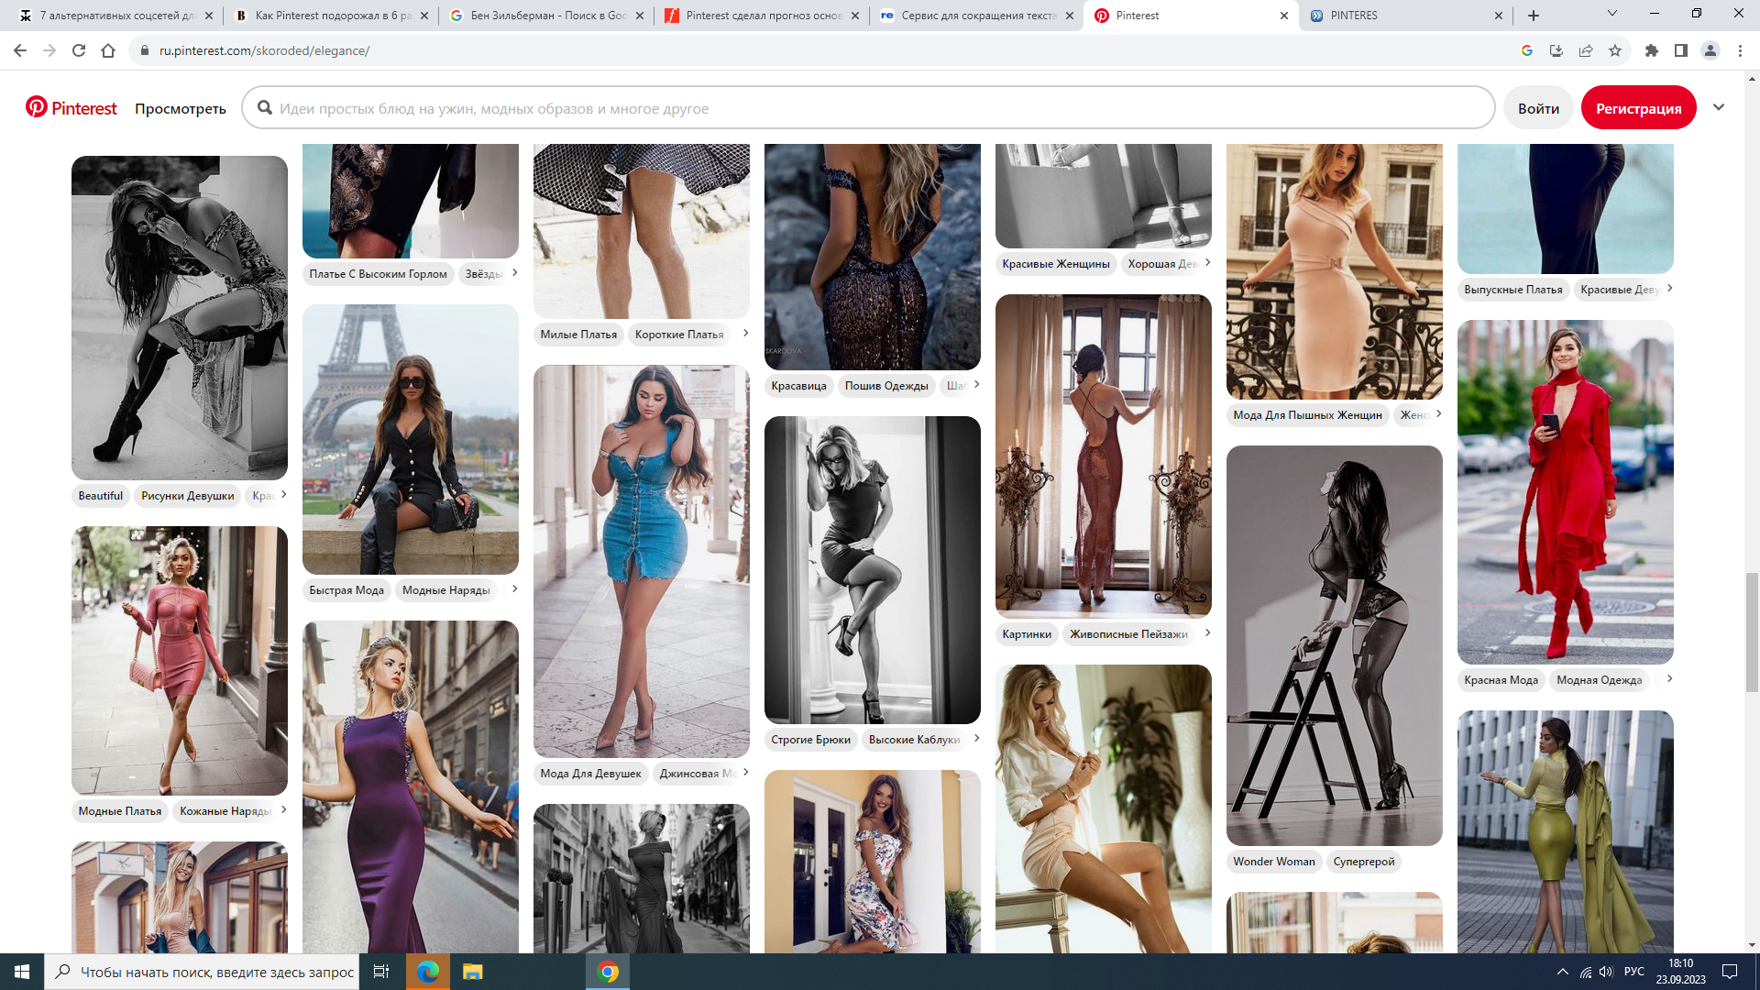The height and width of the screenshot is (990, 1760).
Task: Click the browser address bar URL
Action: point(264,50)
